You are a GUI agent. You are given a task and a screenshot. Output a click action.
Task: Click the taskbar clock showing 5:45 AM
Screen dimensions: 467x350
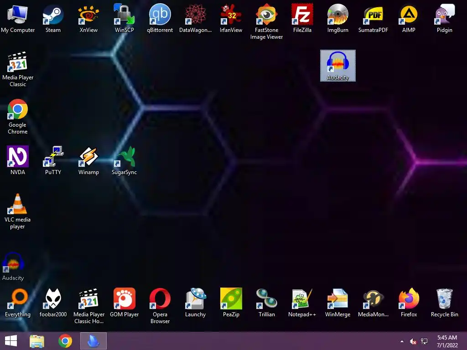pyautogui.click(x=447, y=341)
